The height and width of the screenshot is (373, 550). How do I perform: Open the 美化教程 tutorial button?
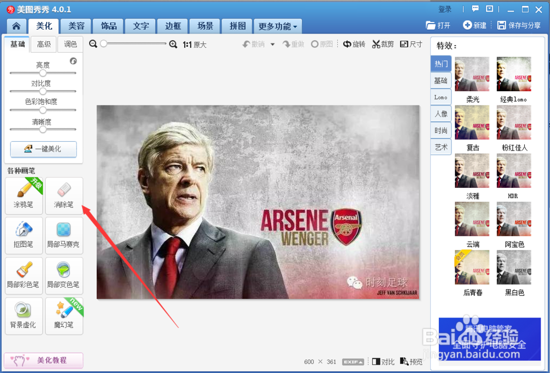(43, 360)
